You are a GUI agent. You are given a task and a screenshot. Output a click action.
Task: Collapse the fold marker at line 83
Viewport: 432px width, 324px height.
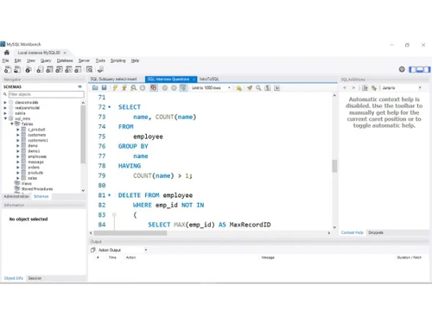114,215
